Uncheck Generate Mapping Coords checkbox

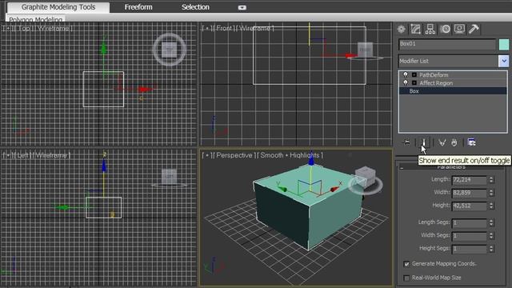[406, 264]
